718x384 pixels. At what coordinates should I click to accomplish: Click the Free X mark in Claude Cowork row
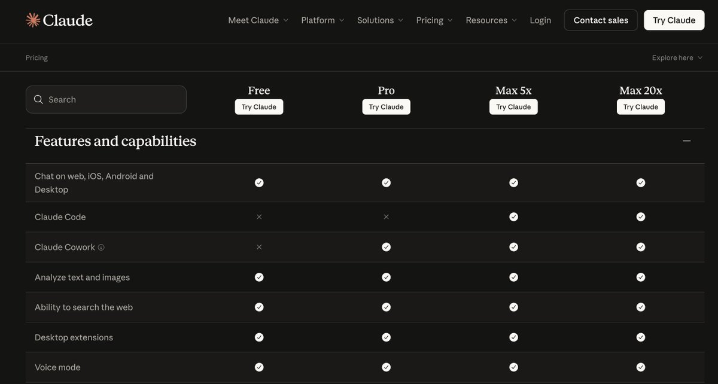coord(259,247)
